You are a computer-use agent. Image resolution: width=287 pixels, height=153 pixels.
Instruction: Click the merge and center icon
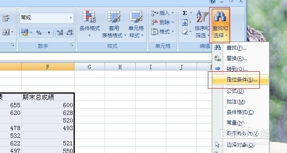(x=6, y=32)
